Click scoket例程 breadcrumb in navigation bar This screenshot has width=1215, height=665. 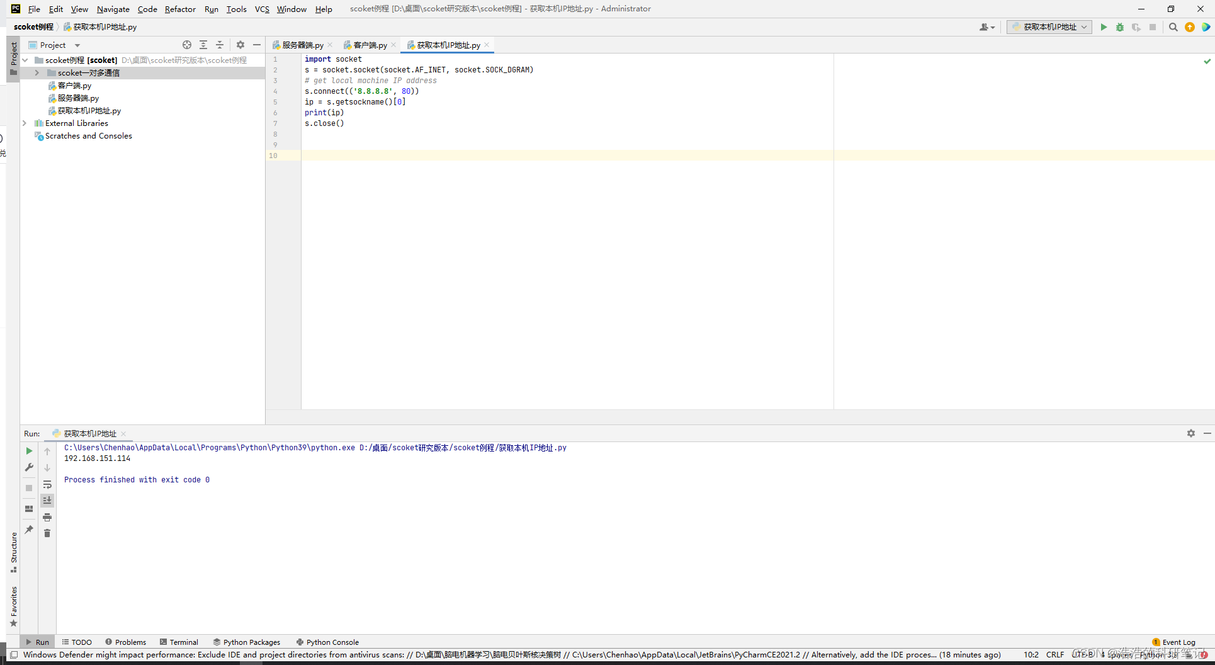click(x=33, y=27)
